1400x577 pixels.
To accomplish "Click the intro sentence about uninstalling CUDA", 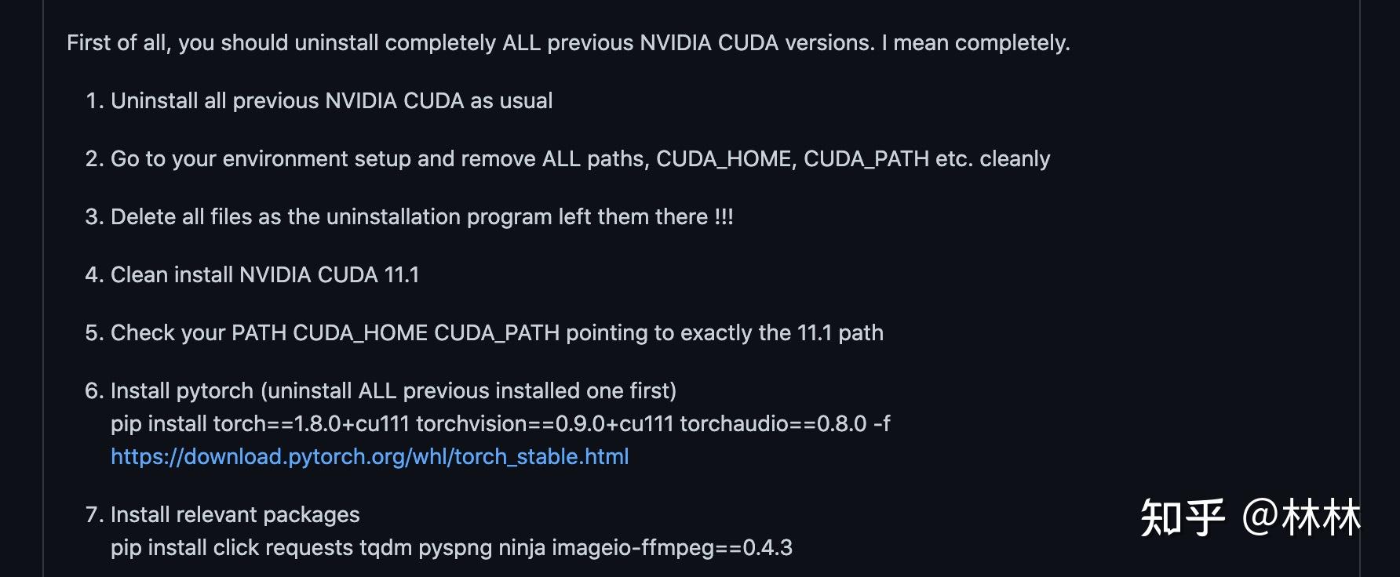I will coord(568,42).
